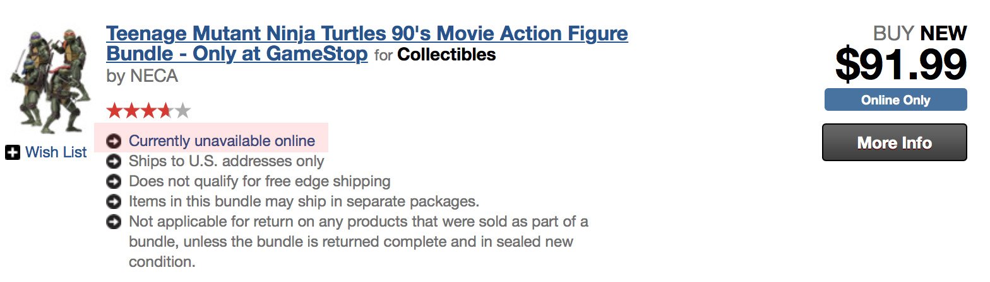Viewport: 990px width, 282px height.
Task: Open the Wish List link
Action: [56, 152]
